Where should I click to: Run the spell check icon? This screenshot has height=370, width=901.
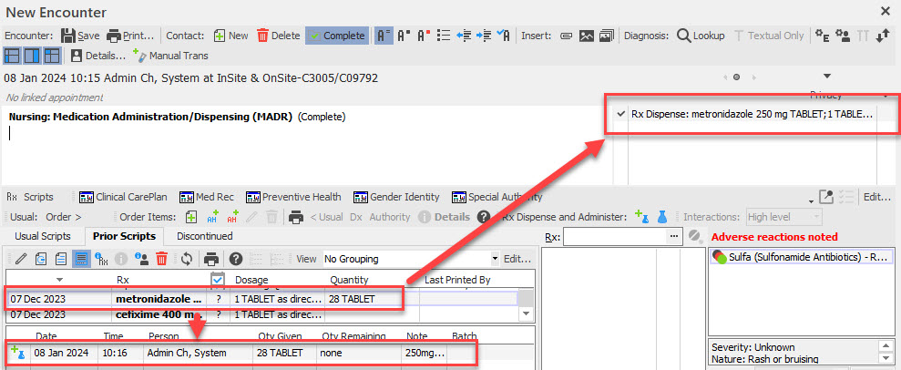(x=504, y=36)
